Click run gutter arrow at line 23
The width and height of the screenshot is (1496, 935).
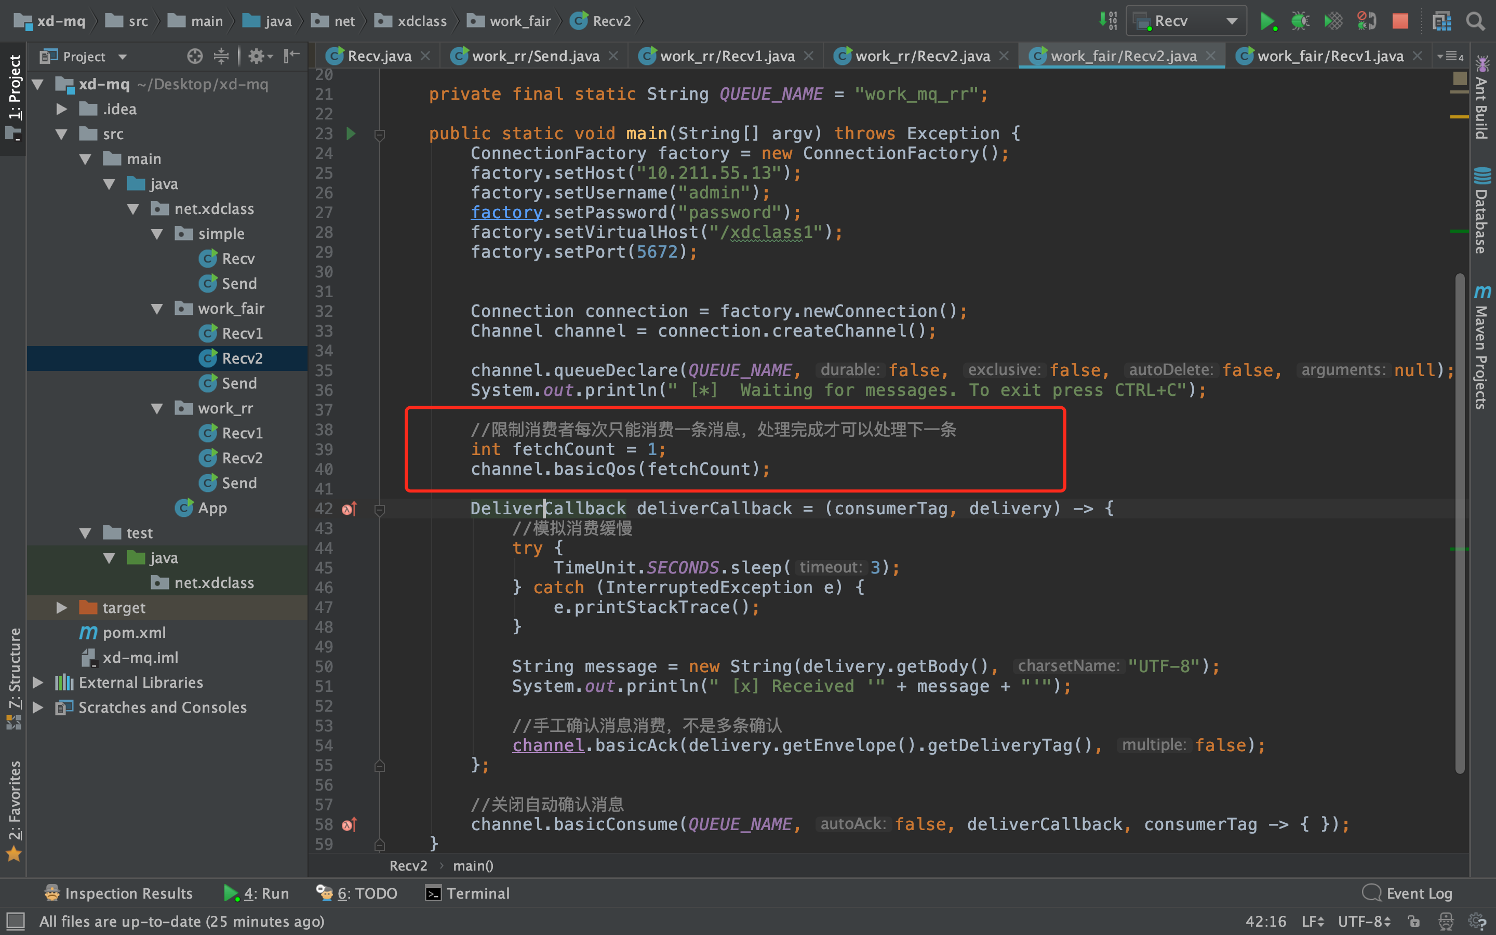(x=351, y=133)
